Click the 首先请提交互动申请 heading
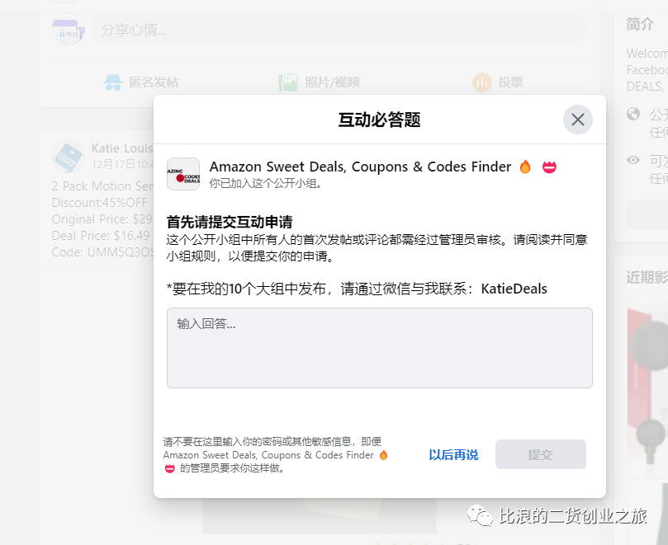668x545 pixels. coord(230,222)
